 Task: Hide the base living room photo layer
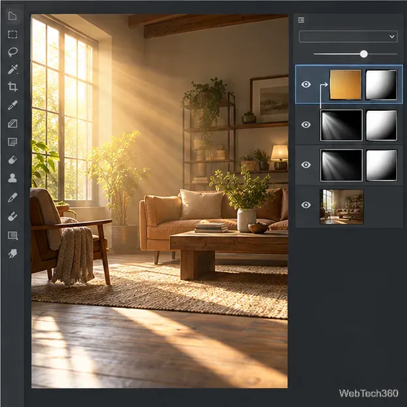pyautogui.click(x=306, y=205)
